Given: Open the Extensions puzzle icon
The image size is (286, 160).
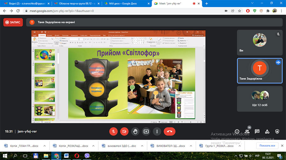Looking at the screenshot, I should pyautogui.click(x=268, y=11).
